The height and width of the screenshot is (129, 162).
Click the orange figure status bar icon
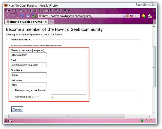pyautogui.click(x=151, y=121)
